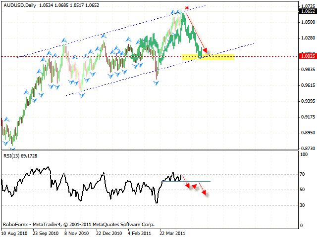
Task: Click the blue fractal arrow below the February low
Action: 157,83
